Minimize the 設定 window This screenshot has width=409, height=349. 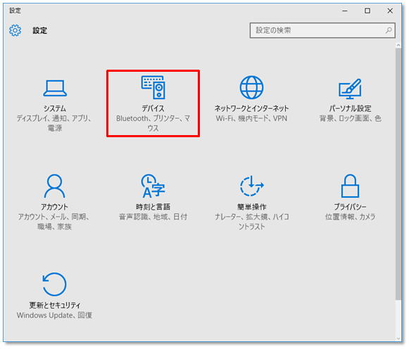pos(345,11)
